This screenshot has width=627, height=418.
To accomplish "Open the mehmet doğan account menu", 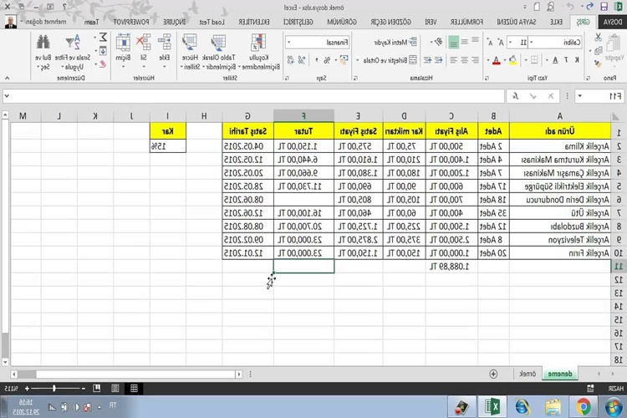I will click(43, 22).
